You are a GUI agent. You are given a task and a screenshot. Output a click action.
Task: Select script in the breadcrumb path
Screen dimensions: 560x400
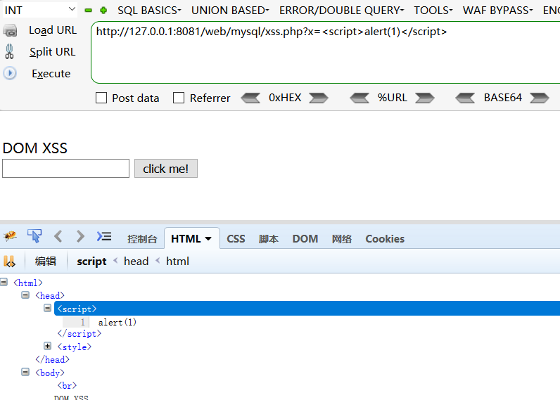(91, 262)
